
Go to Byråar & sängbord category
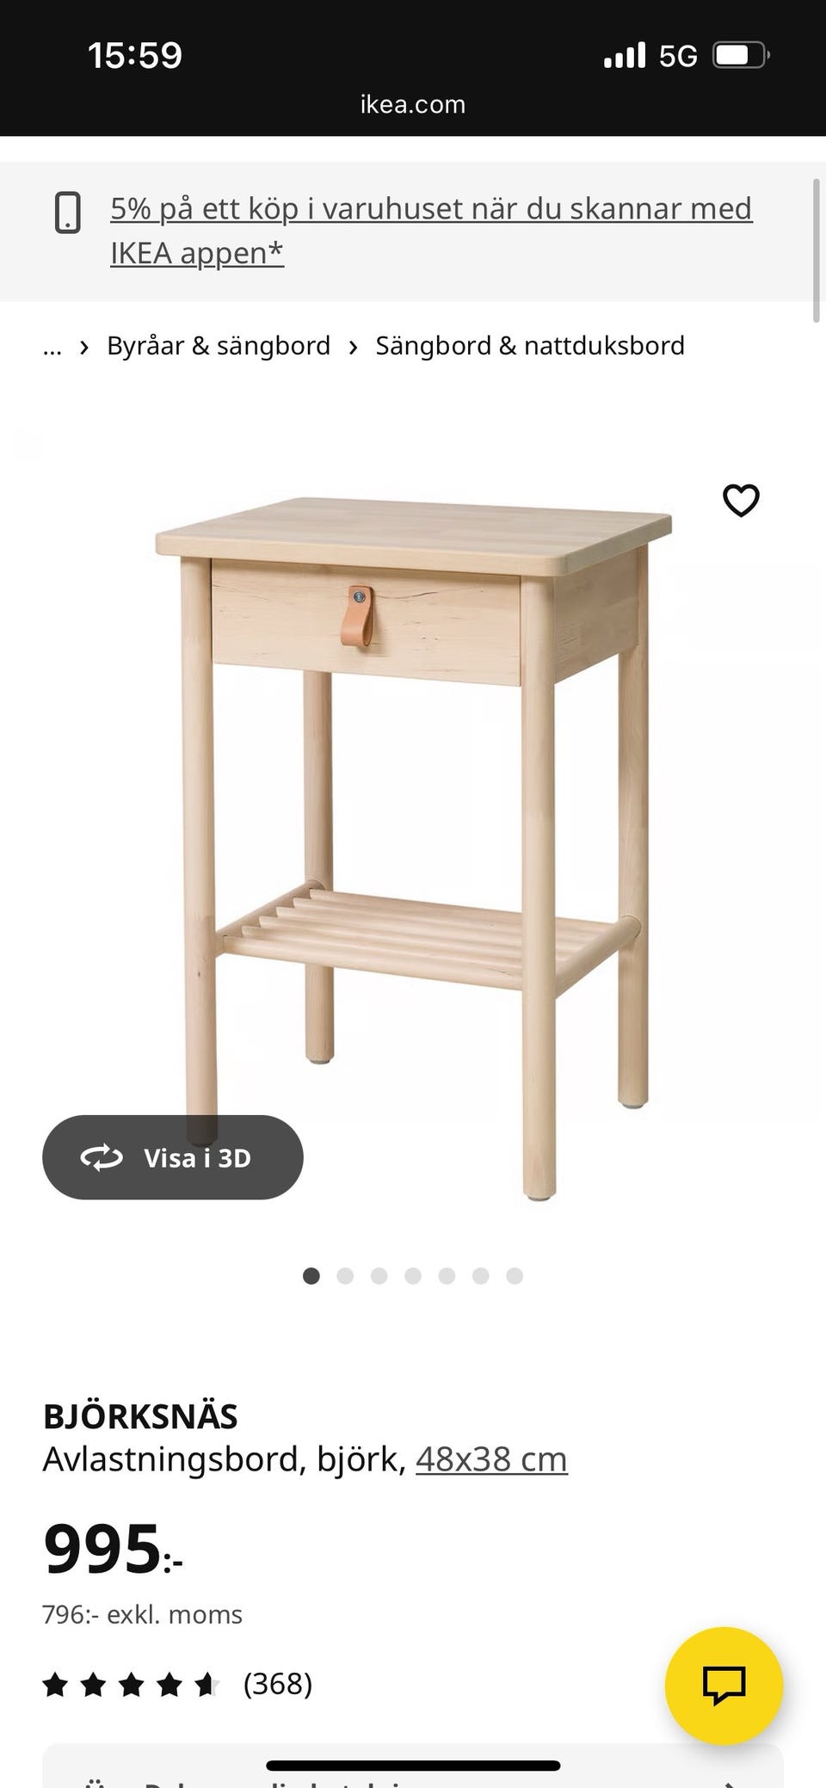[219, 346]
